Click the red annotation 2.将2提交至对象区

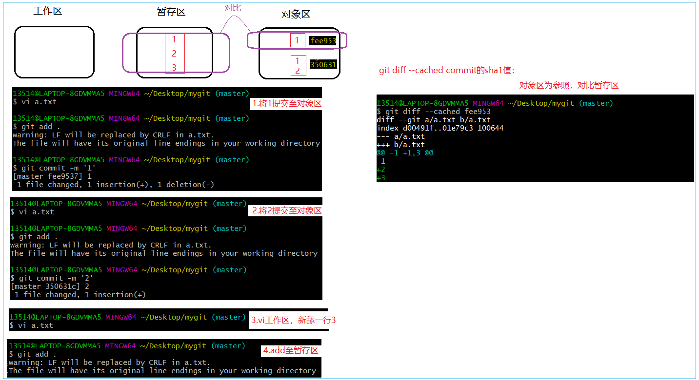pyautogui.click(x=286, y=210)
